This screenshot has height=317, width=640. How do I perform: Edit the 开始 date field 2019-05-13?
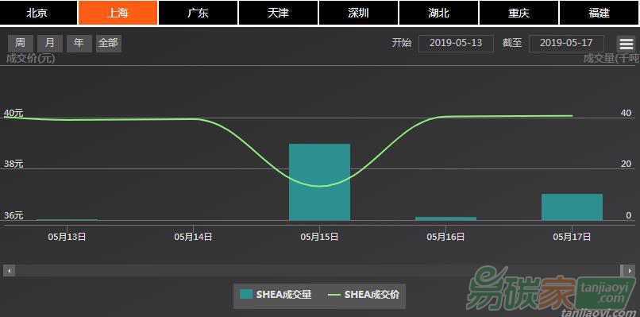click(456, 44)
